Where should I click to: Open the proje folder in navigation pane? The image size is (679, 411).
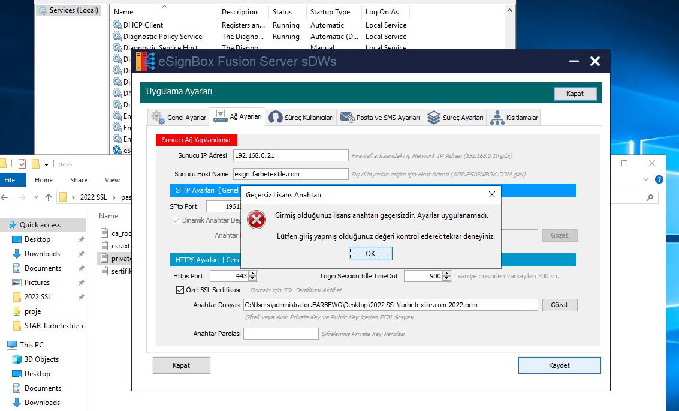pos(32,311)
